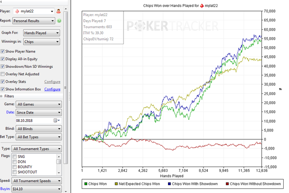The image size is (289, 193).
Task: Click the sidebar vertical scrollbar thumb
Action: click(66, 88)
